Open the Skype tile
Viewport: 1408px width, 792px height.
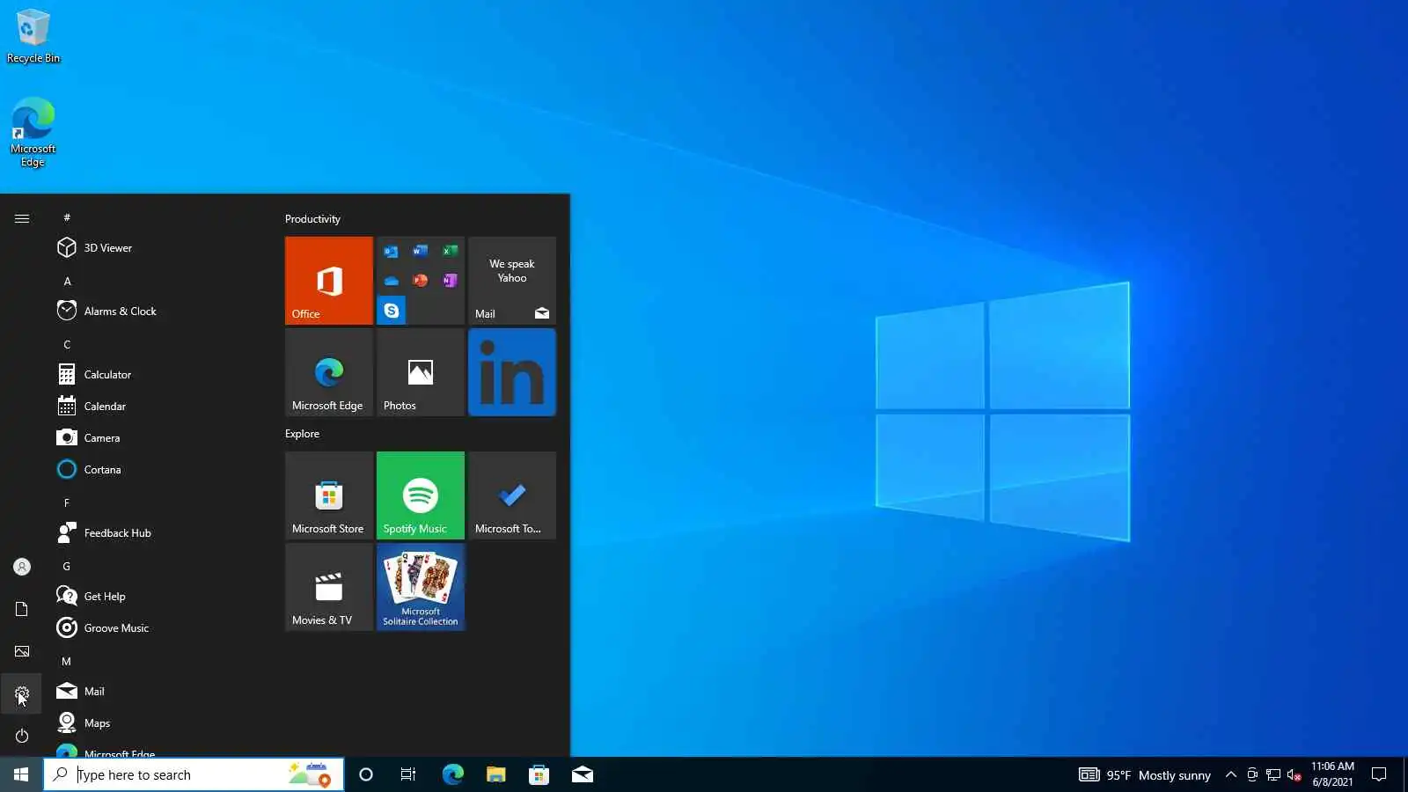click(x=392, y=311)
